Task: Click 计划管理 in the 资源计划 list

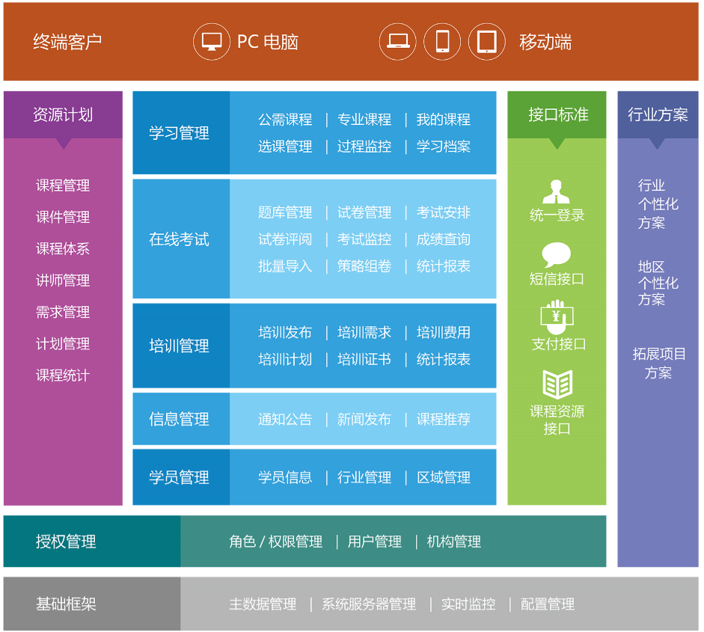Action: pyautogui.click(x=63, y=344)
